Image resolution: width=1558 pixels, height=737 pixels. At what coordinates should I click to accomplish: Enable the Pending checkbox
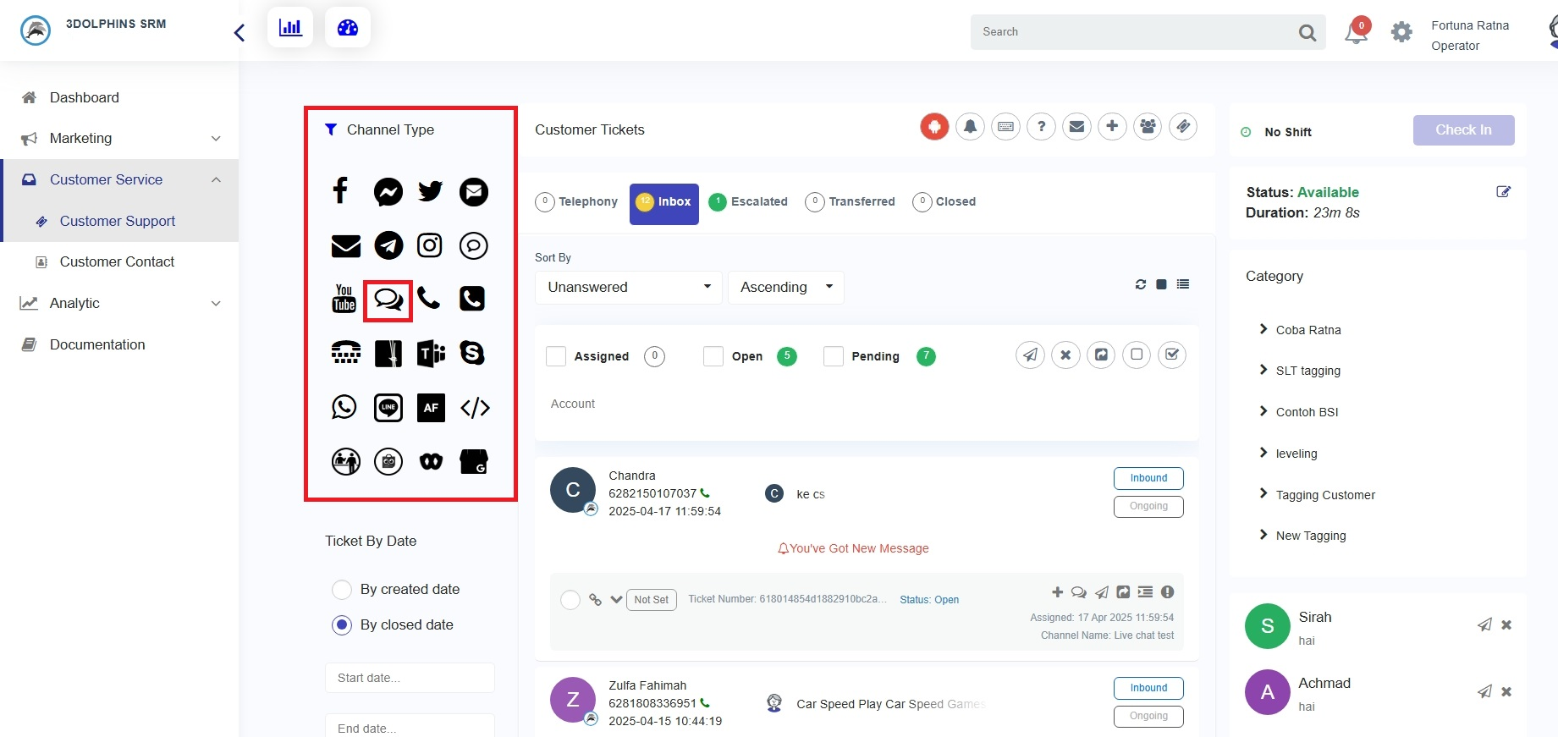click(834, 356)
